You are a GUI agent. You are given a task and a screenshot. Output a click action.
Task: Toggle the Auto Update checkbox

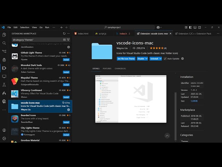pyautogui.click(x=165, y=59)
